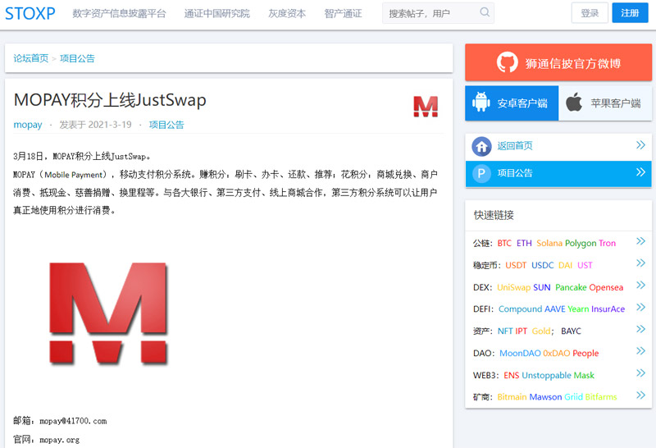Image resolution: width=656 pixels, height=448 pixels.
Task: Expand the sidebar 项目公告 row chevron
Action: [640, 172]
